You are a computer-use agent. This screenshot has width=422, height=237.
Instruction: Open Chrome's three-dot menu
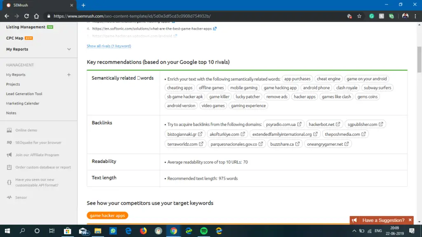(415, 16)
